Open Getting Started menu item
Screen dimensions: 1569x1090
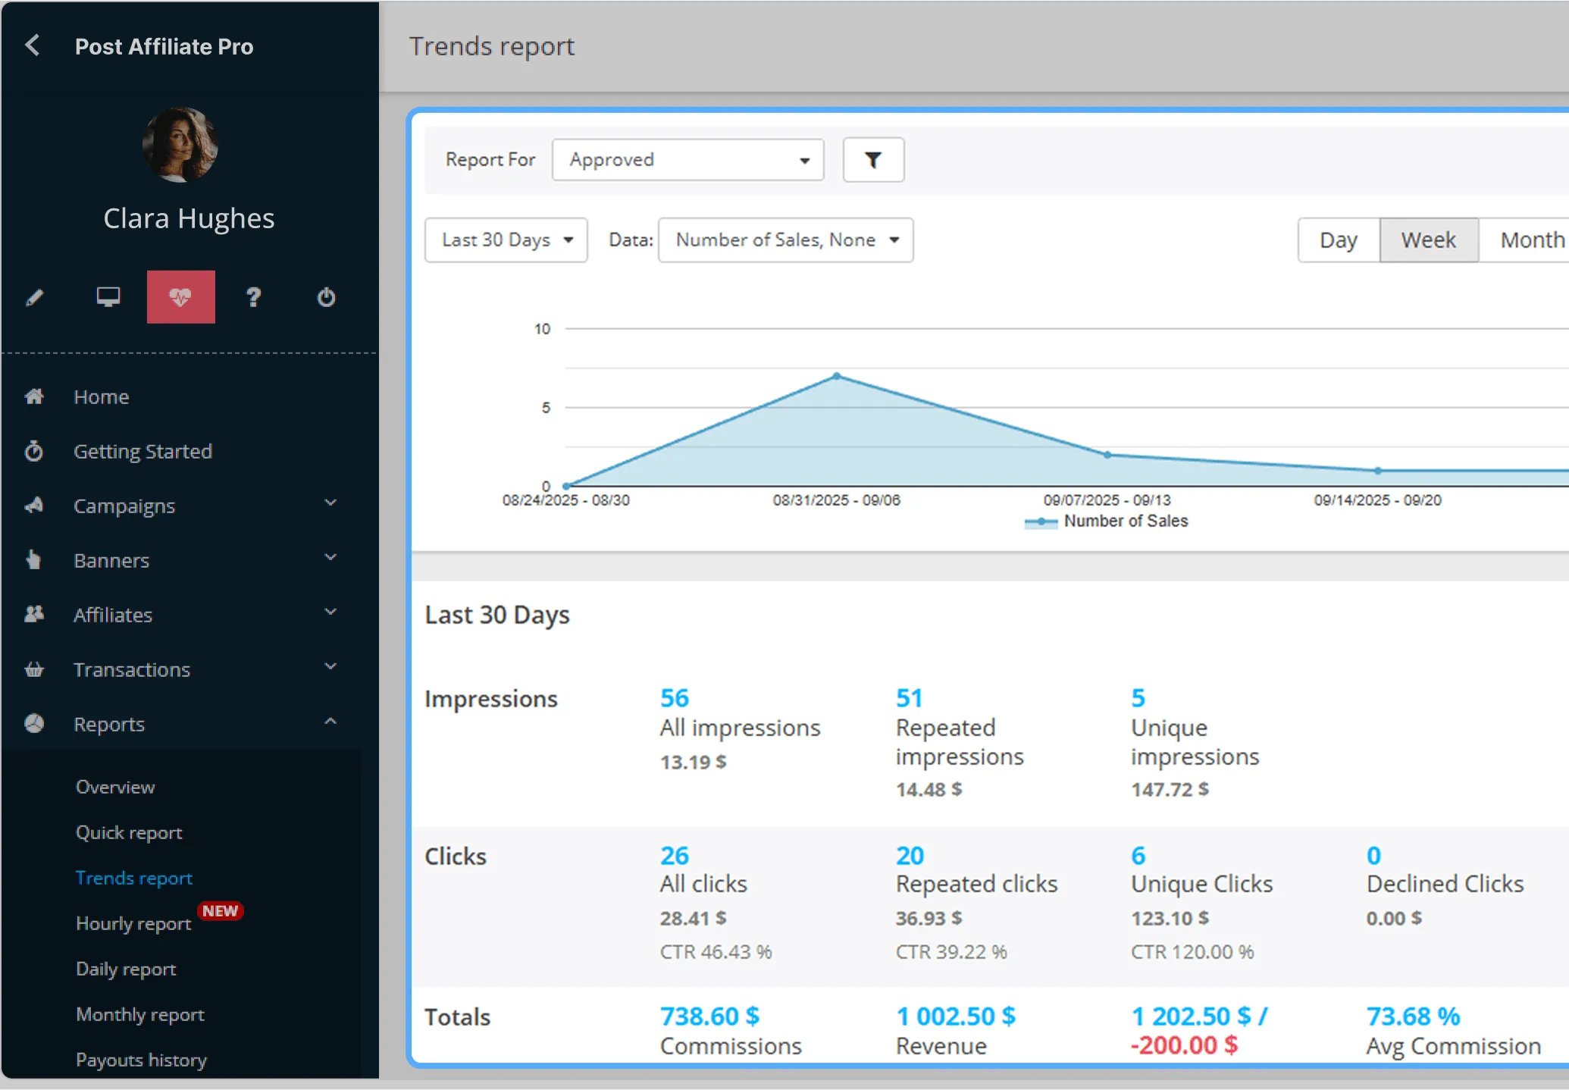142,451
